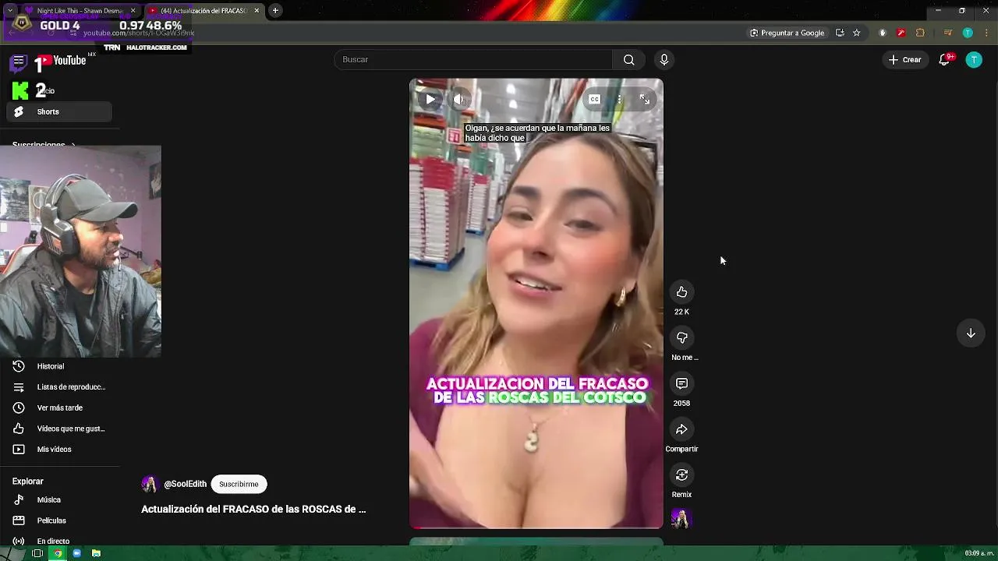Close the Actualización del FRACASO tab
Viewport: 998px width, 561px height.
[257, 11]
